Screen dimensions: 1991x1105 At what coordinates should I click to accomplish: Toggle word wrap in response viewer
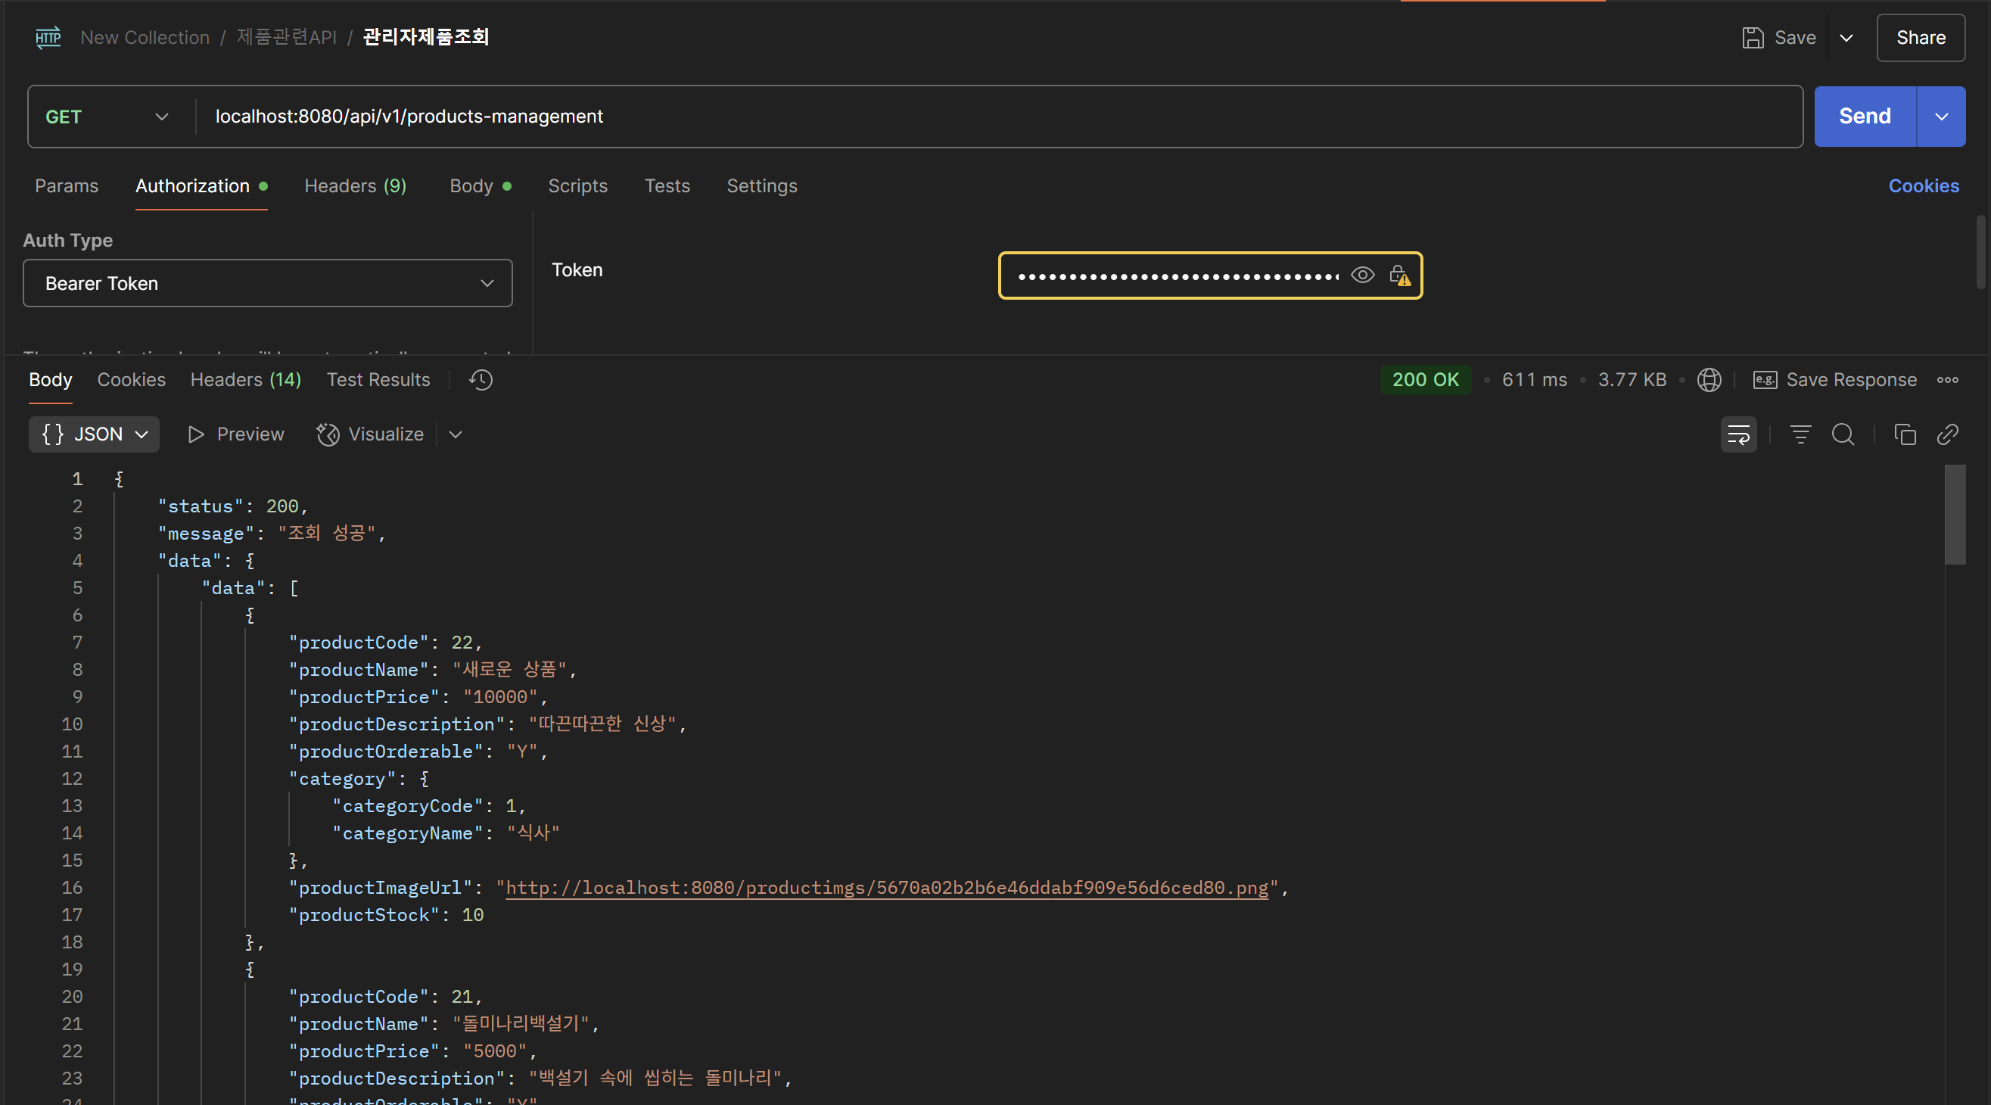(x=1738, y=434)
